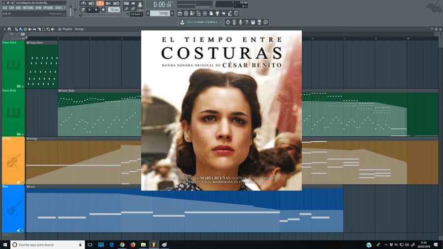Viewport: 443px width, 249px height.
Task: Open the Channel rack icon
Action: [186, 13]
